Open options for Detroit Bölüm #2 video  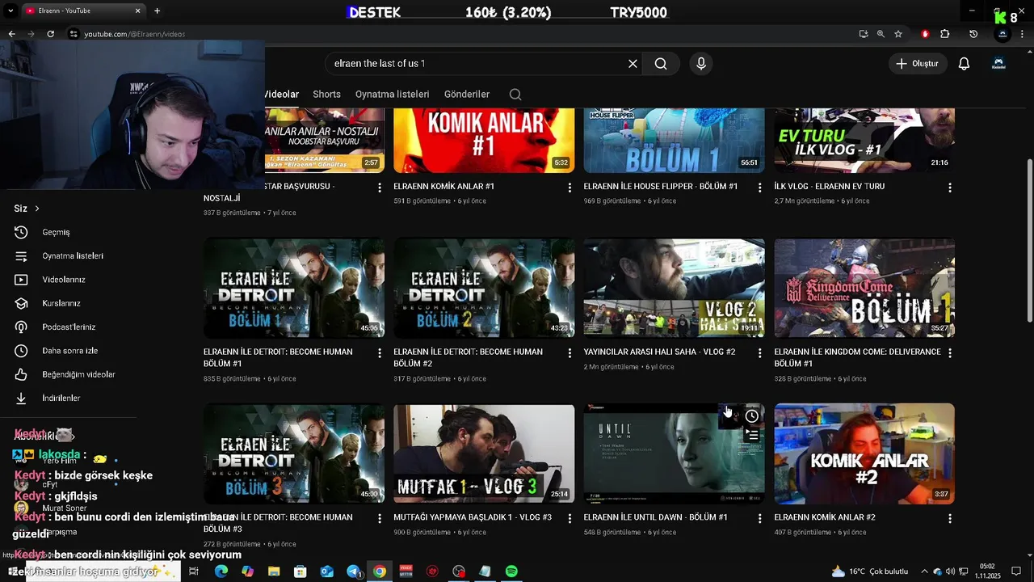click(x=570, y=353)
